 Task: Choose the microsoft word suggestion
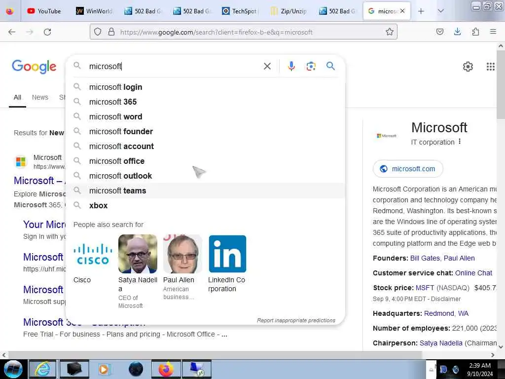coord(205,116)
